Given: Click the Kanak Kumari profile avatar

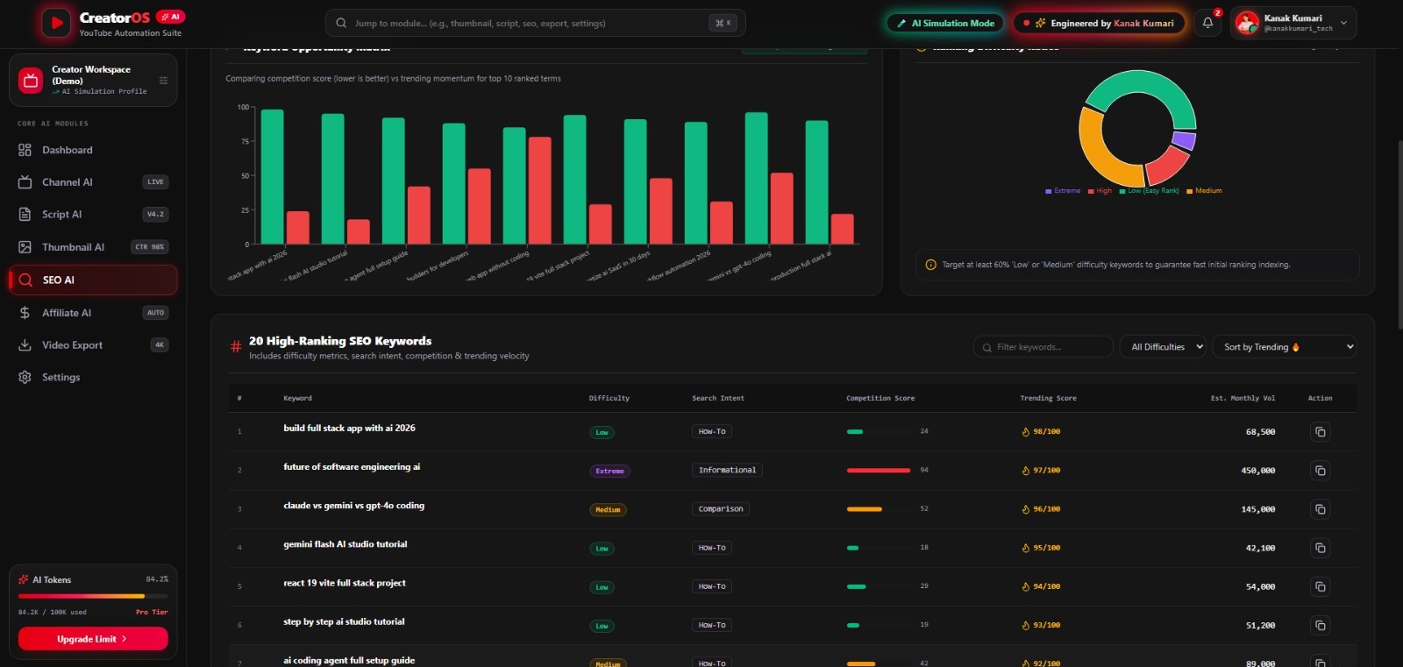Looking at the screenshot, I should 1247,23.
